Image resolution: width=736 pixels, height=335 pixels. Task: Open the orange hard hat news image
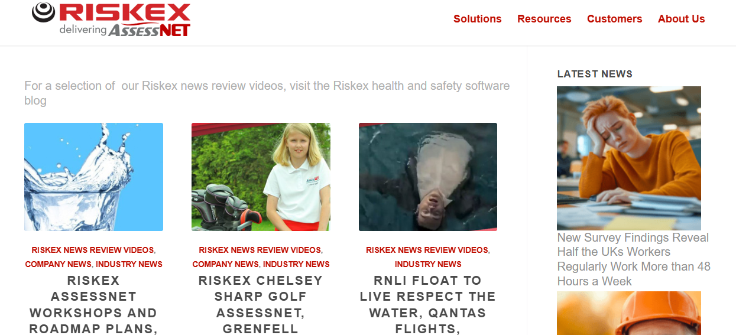coord(629,313)
